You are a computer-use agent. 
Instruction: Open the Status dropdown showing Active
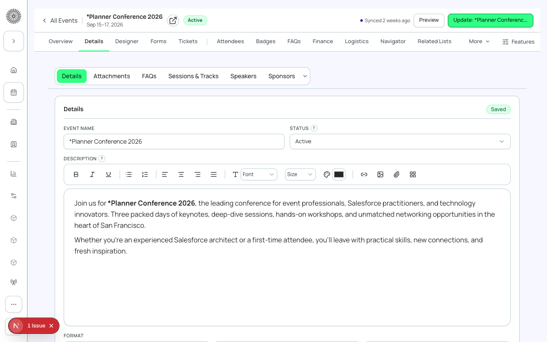400,142
